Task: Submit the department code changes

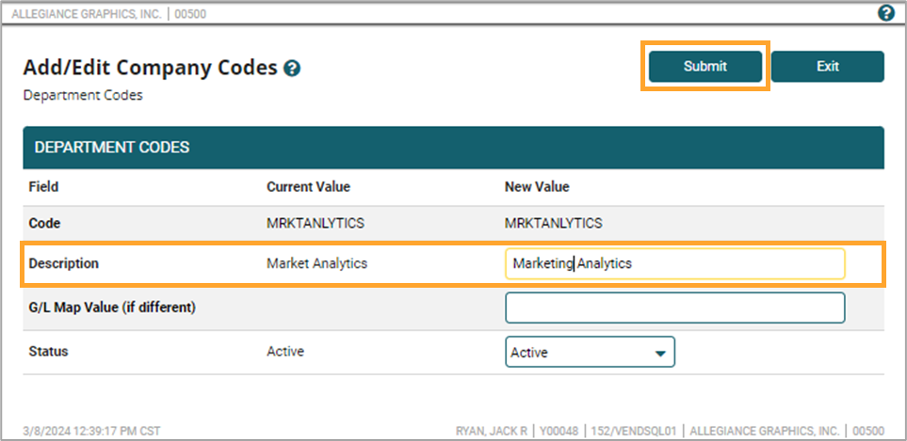Action: [705, 67]
